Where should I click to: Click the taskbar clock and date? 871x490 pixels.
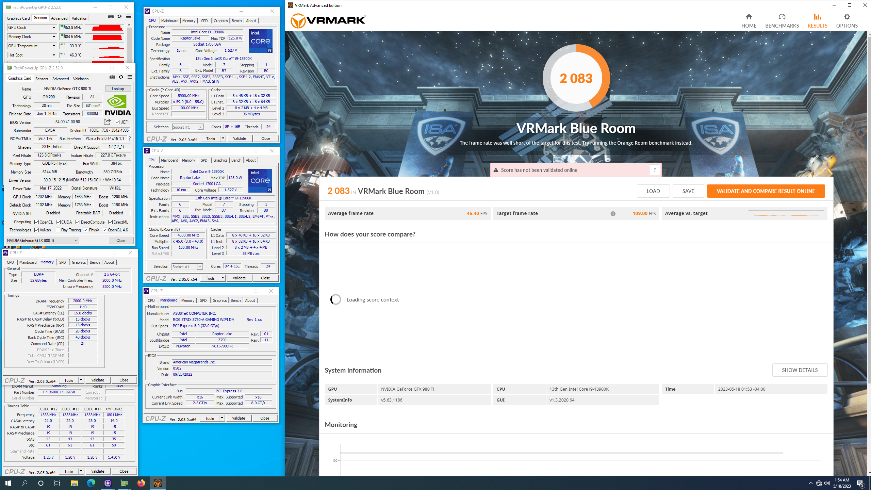tap(842, 483)
